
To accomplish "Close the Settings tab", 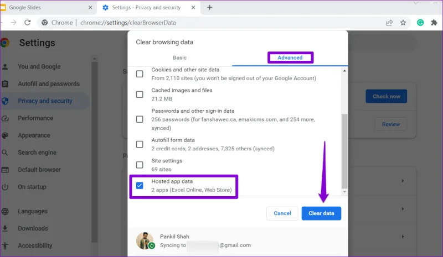I will coord(193,8).
